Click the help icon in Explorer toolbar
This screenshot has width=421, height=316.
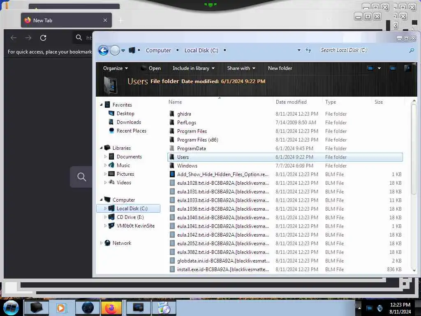click(x=408, y=68)
